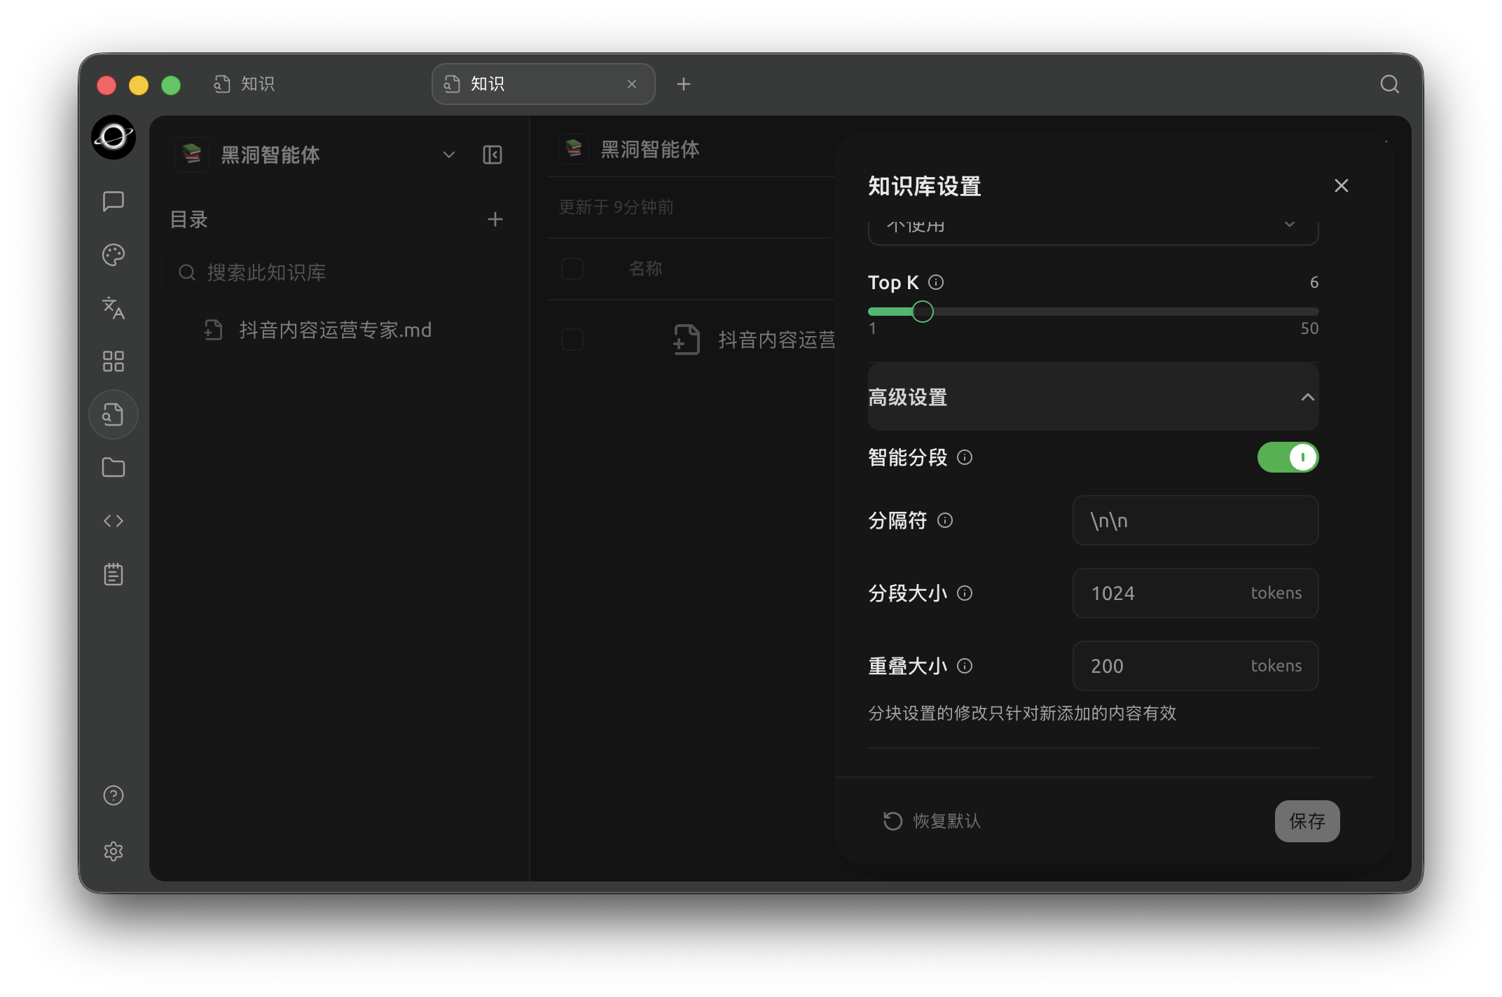Screen dimensions: 1502x997
Task: Click the Top K slider track
Action: click(1093, 312)
